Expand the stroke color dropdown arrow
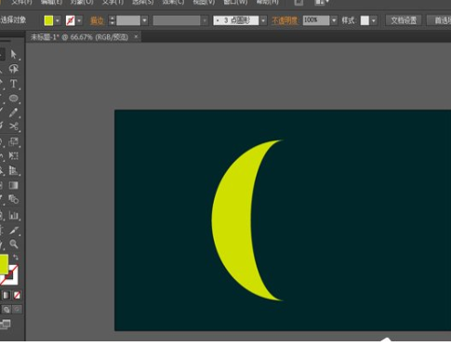Viewport: 451px width, 346px height. click(80, 20)
